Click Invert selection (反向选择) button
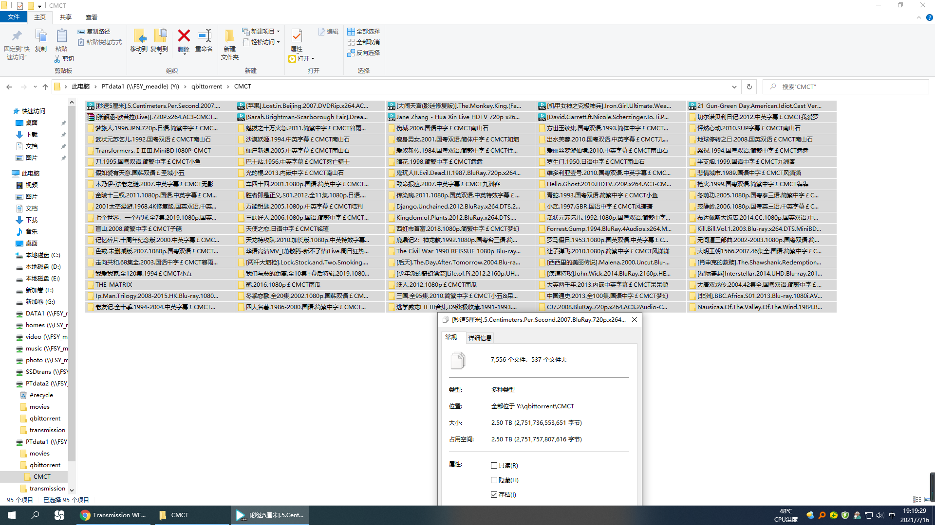 (x=363, y=52)
